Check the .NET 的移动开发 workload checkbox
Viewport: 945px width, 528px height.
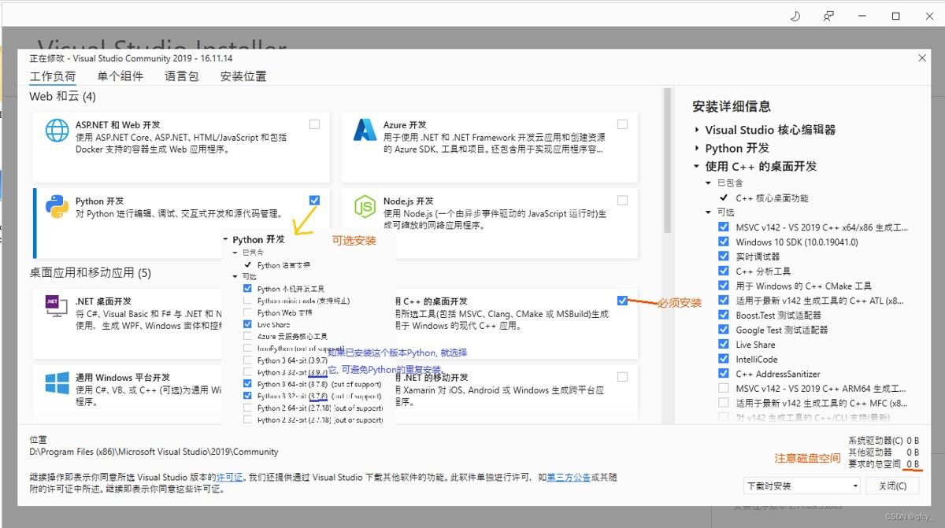coord(623,377)
